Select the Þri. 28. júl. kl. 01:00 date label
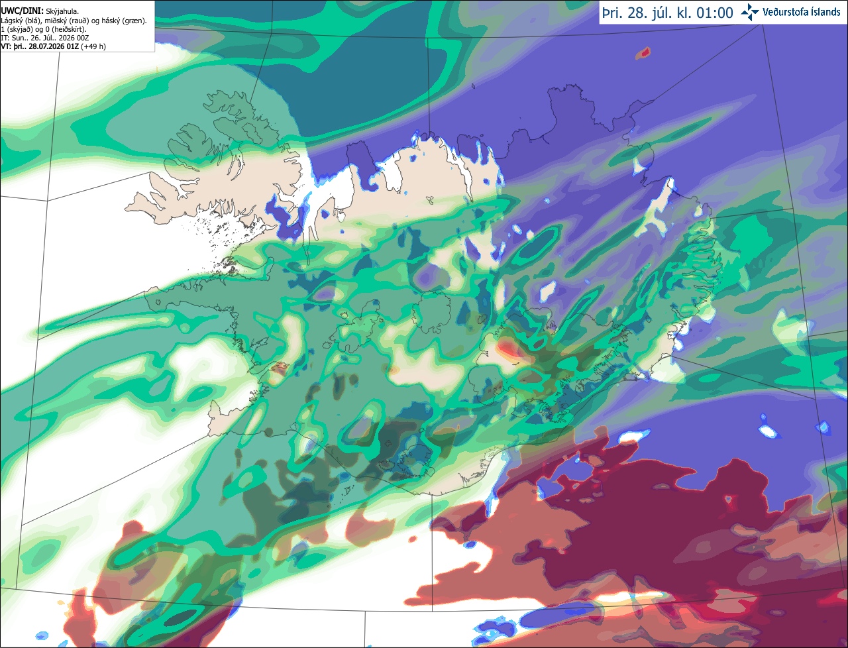848x648 pixels. tap(667, 13)
